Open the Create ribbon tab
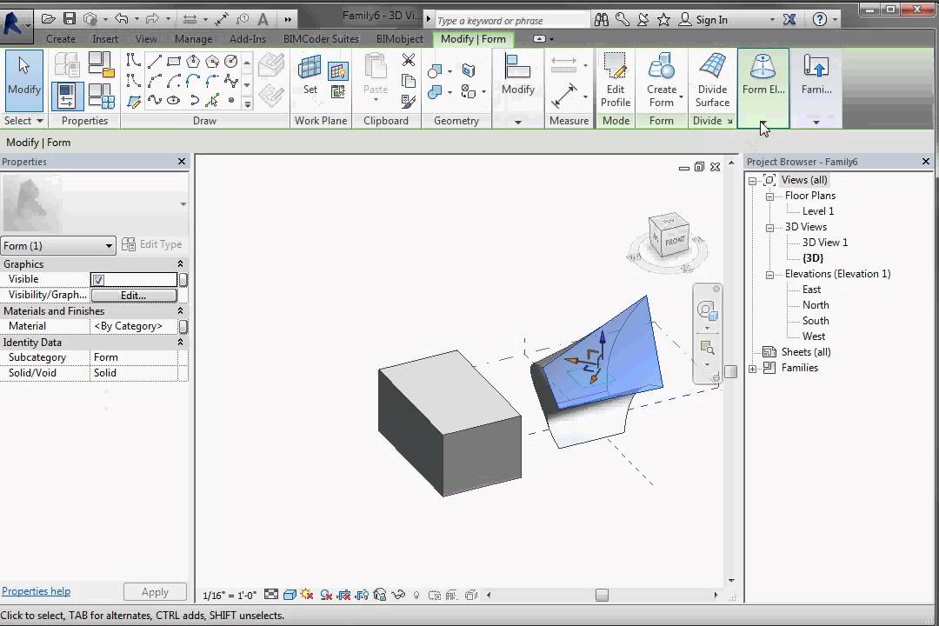The image size is (939, 626). [61, 39]
